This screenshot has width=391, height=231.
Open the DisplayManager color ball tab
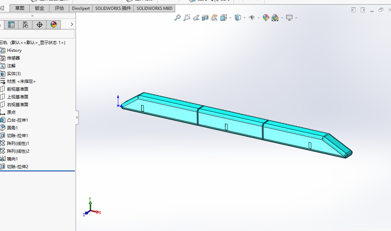tap(54, 25)
